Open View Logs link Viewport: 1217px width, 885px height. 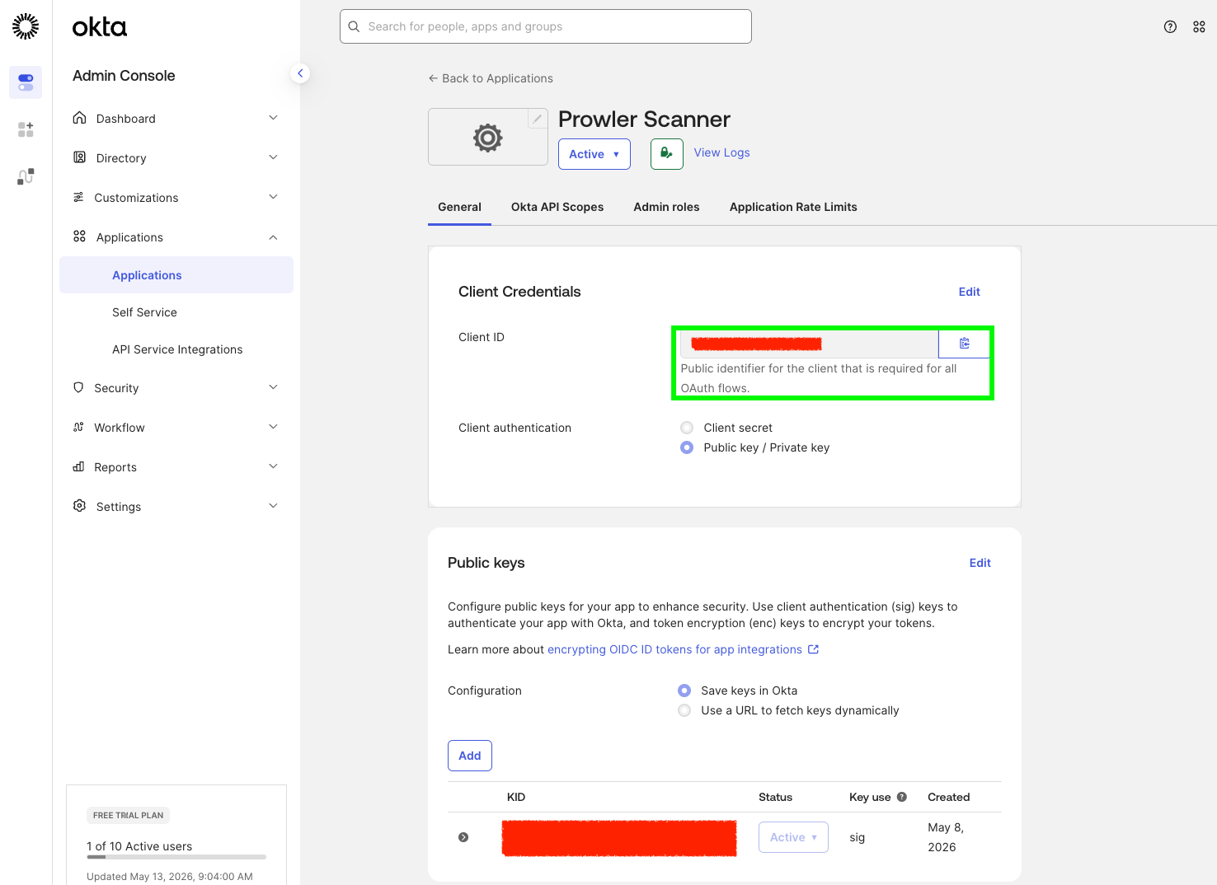pos(721,152)
